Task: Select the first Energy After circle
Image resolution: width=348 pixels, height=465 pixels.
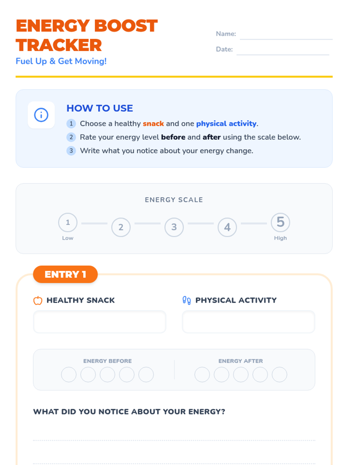Action: click(202, 374)
